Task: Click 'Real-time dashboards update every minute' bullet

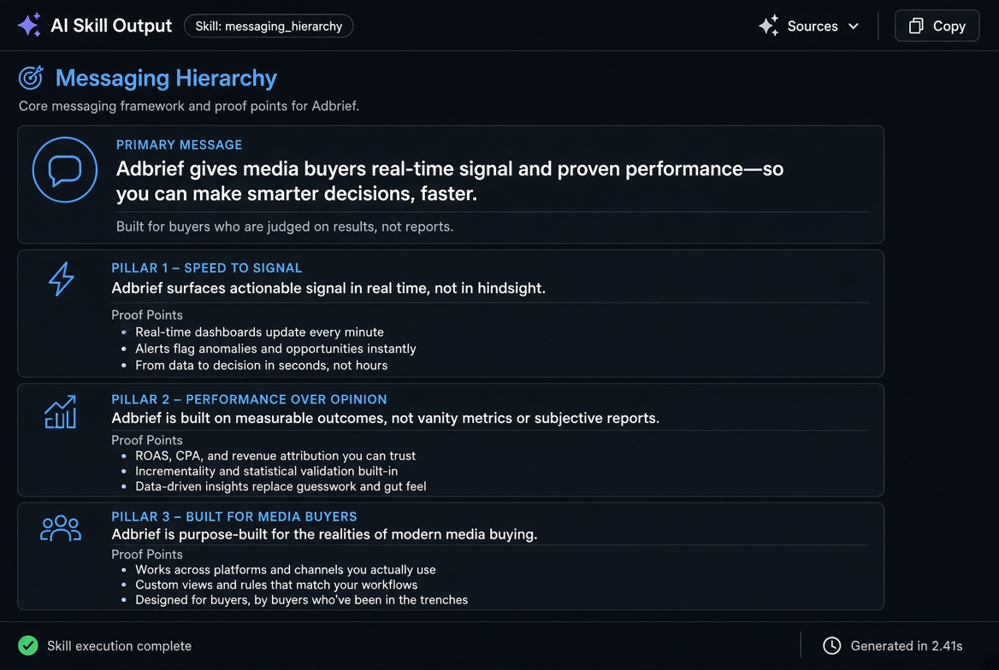Action: (259, 332)
